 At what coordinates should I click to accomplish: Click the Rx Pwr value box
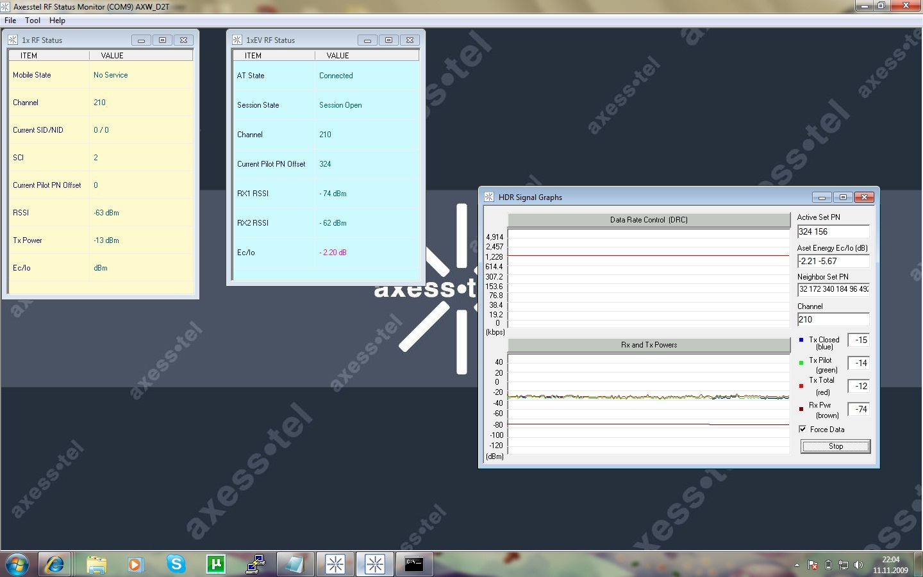(x=859, y=409)
